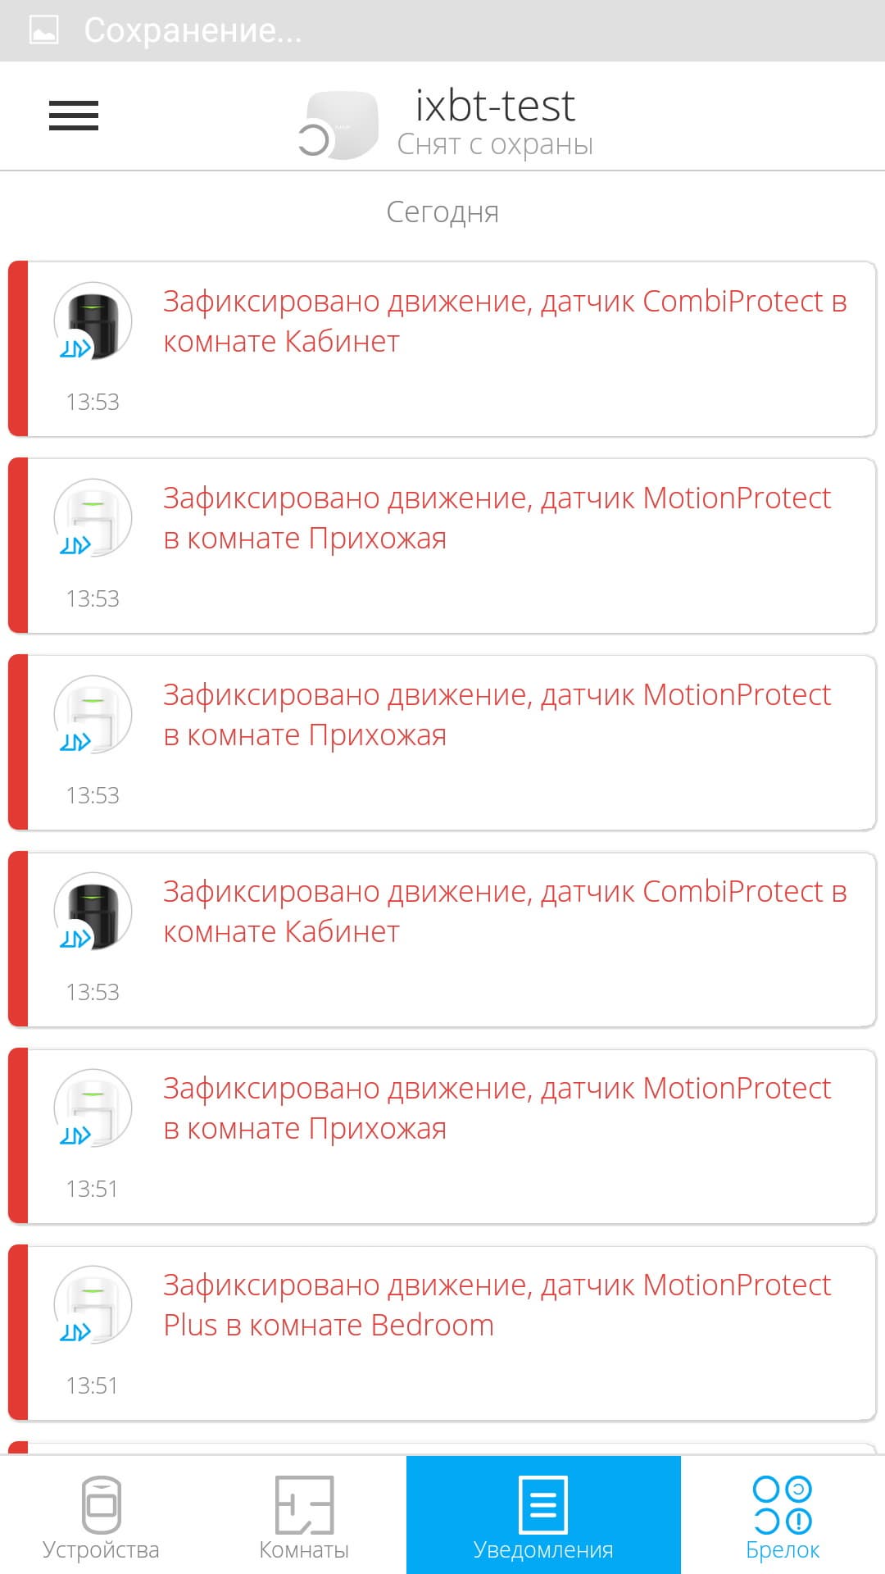This screenshot has height=1574, width=885.
Task: Tap the MotionProtect icon in second notification
Action: tap(93, 518)
